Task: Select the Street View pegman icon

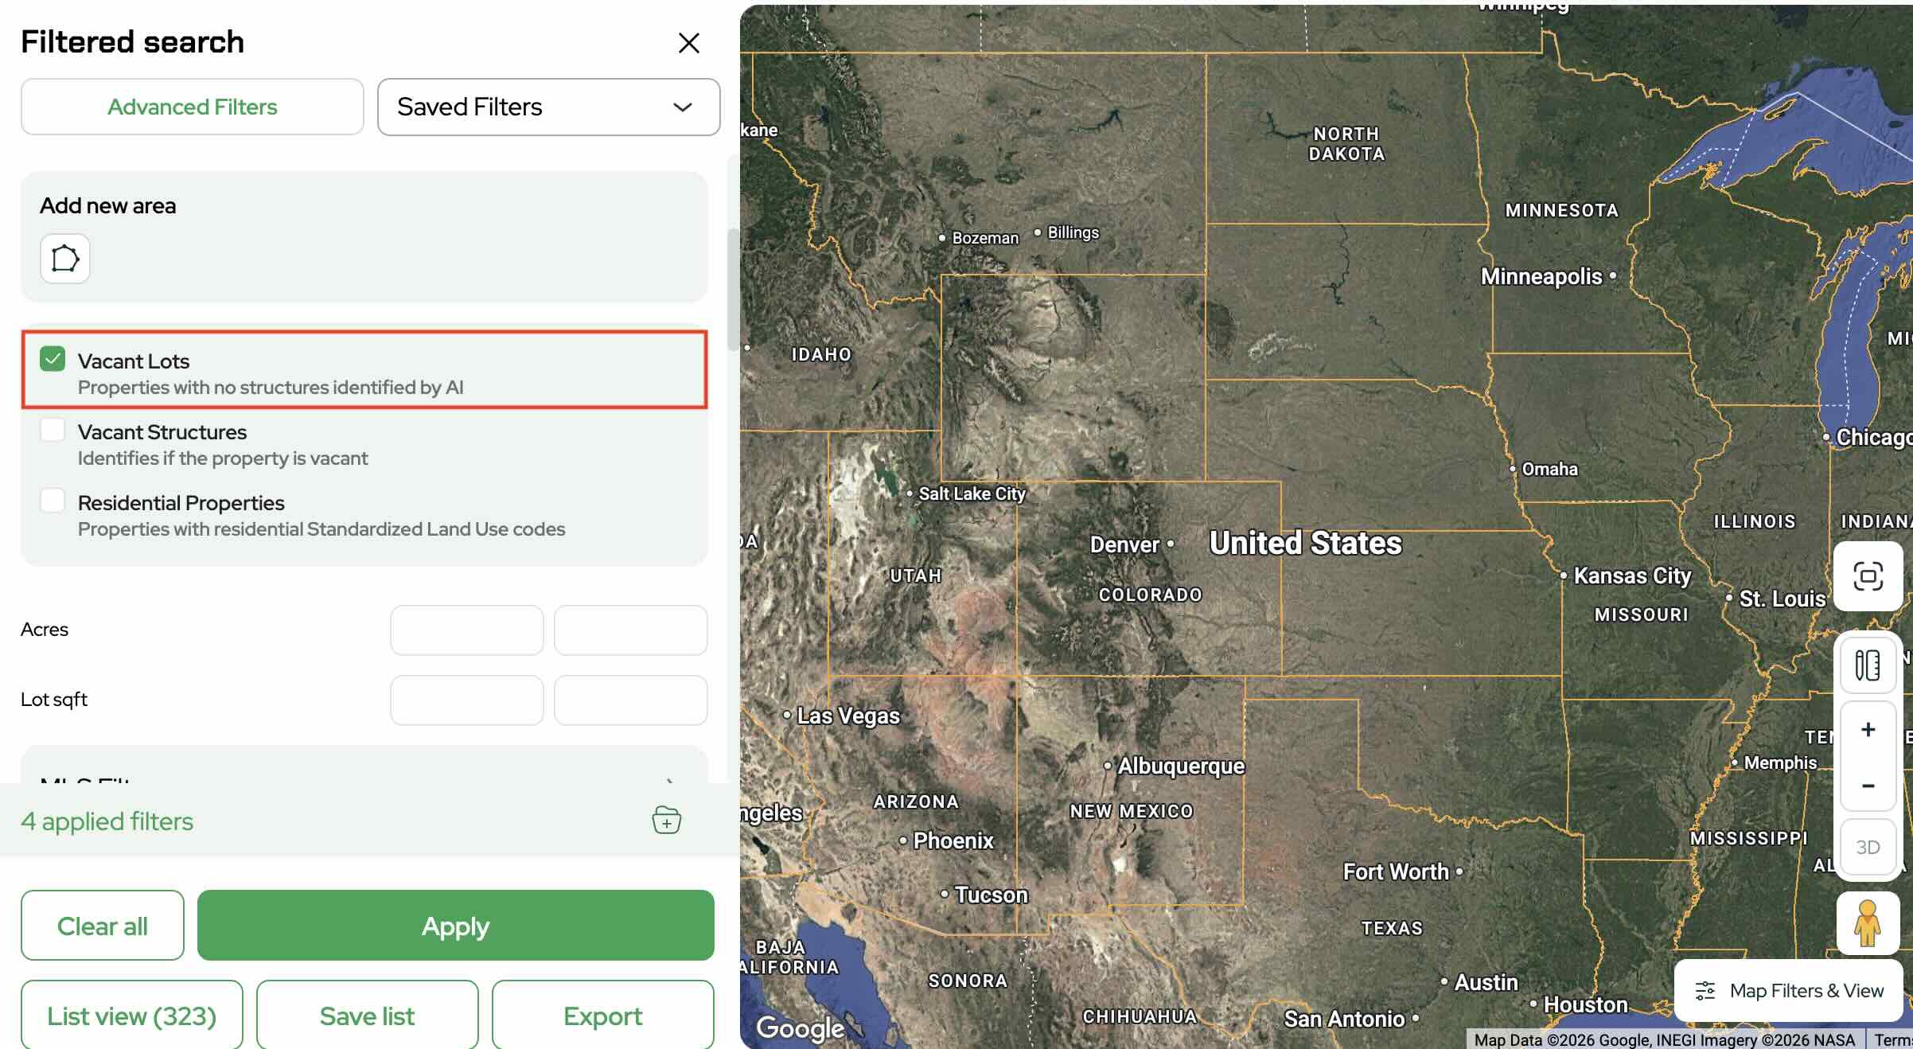Action: click(1868, 923)
